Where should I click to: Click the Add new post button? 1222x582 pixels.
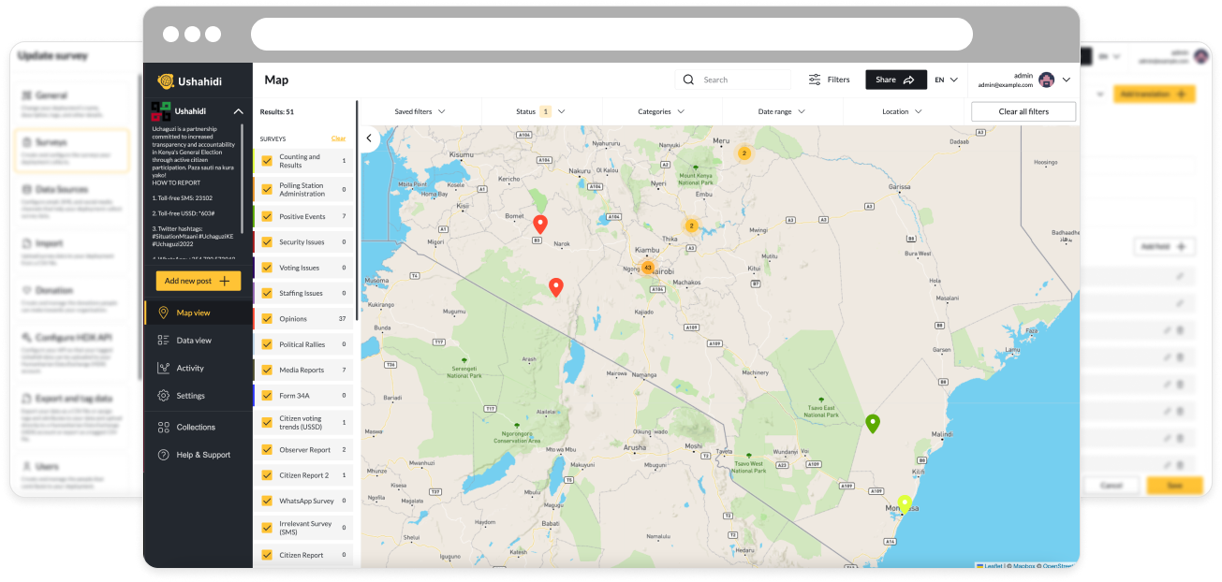click(198, 281)
